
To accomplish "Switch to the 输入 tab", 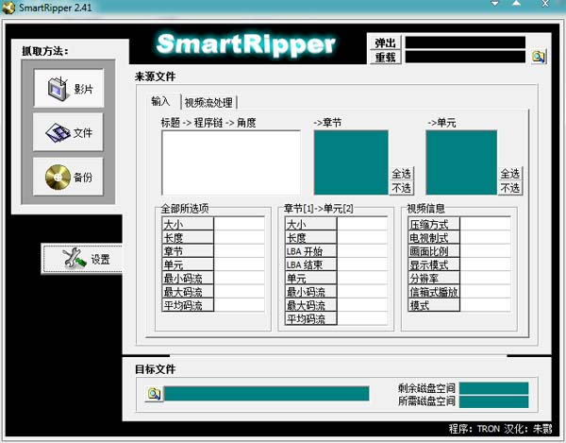I will (x=160, y=101).
